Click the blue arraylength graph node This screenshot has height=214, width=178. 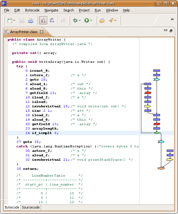coord(157,128)
